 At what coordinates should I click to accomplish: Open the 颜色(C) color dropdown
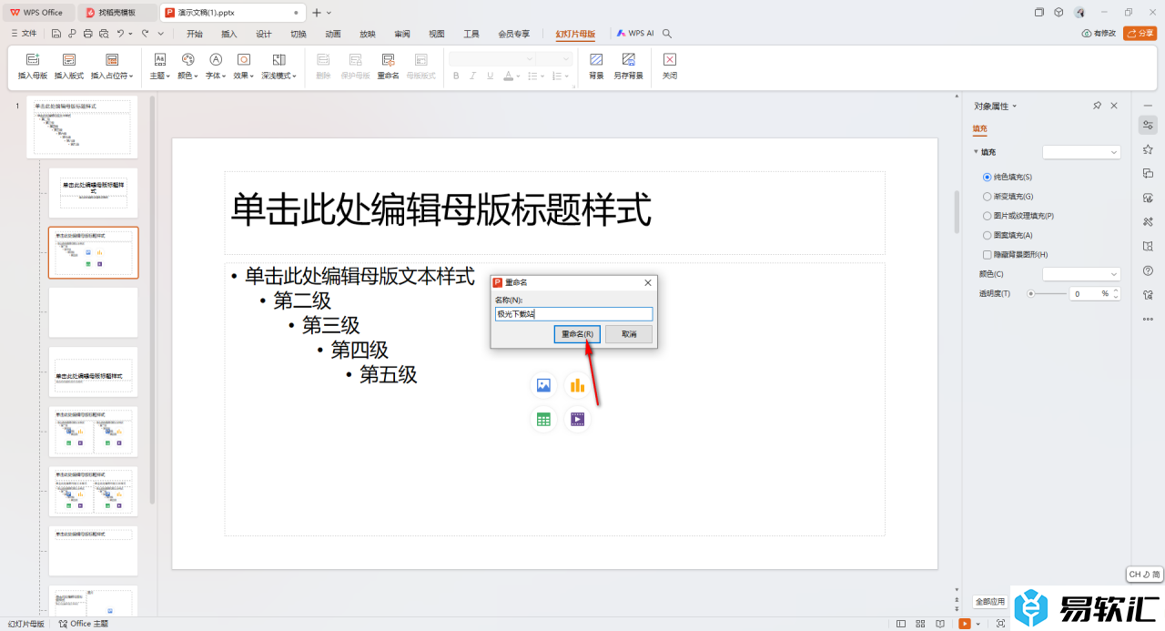click(1081, 274)
